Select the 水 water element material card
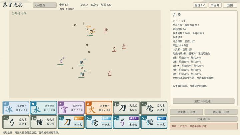 43,108
